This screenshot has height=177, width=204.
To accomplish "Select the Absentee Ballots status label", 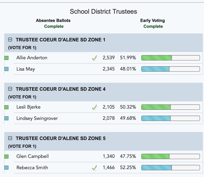I will tap(54, 26).
